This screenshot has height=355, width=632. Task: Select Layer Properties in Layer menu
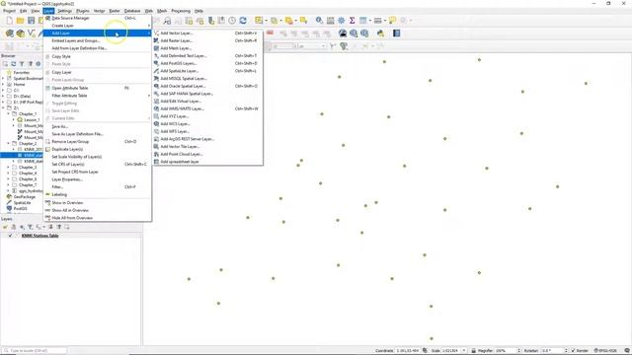coord(97,179)
